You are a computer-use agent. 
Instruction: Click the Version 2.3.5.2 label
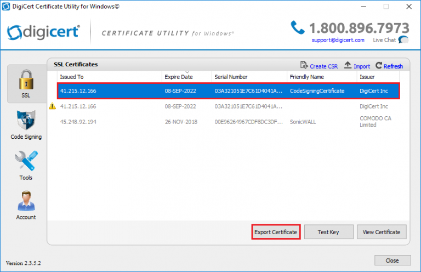pyautogui.click(x=24, y=263)
